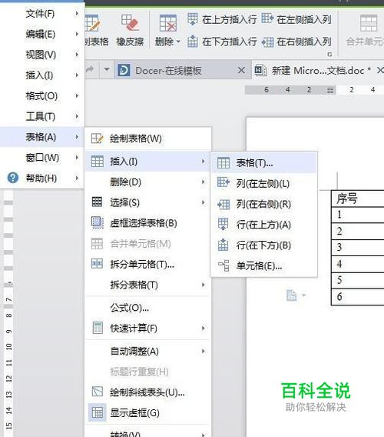Open the dropdown arrow next to 删除 in ribbon

click(x=178, y=42)
